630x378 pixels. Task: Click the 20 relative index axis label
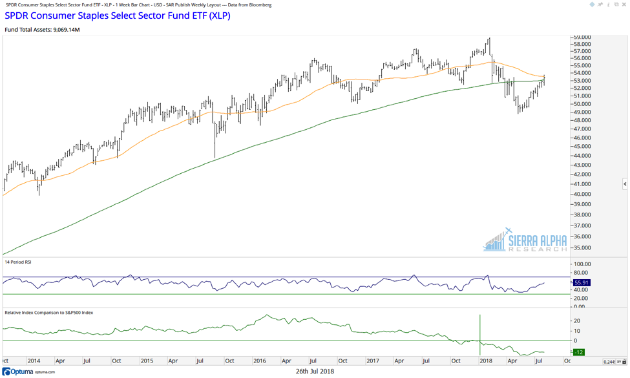click(577, 320)
